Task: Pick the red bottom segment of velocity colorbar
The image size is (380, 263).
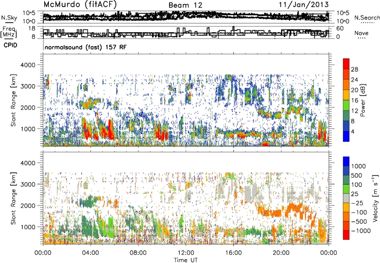Action: coord(346,235)
